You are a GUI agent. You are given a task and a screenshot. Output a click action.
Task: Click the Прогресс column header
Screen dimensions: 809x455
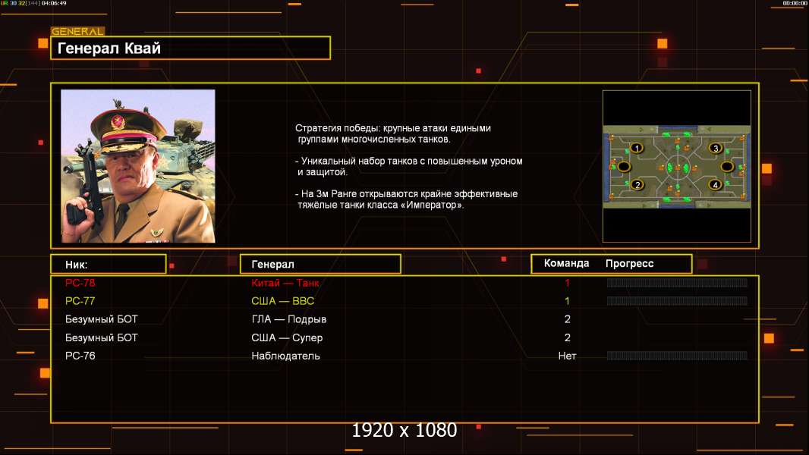[629, 264]
